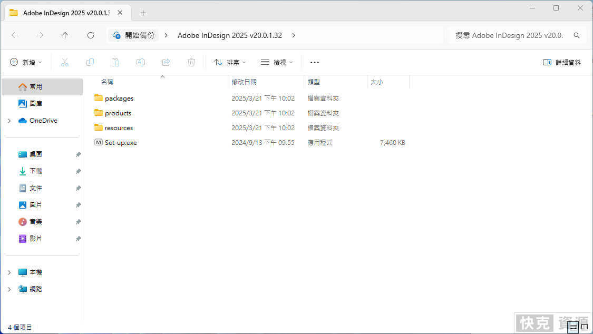Go forward with the forward arrow
The width and height of the screenshot is (593, 334).
click(40, 35)
